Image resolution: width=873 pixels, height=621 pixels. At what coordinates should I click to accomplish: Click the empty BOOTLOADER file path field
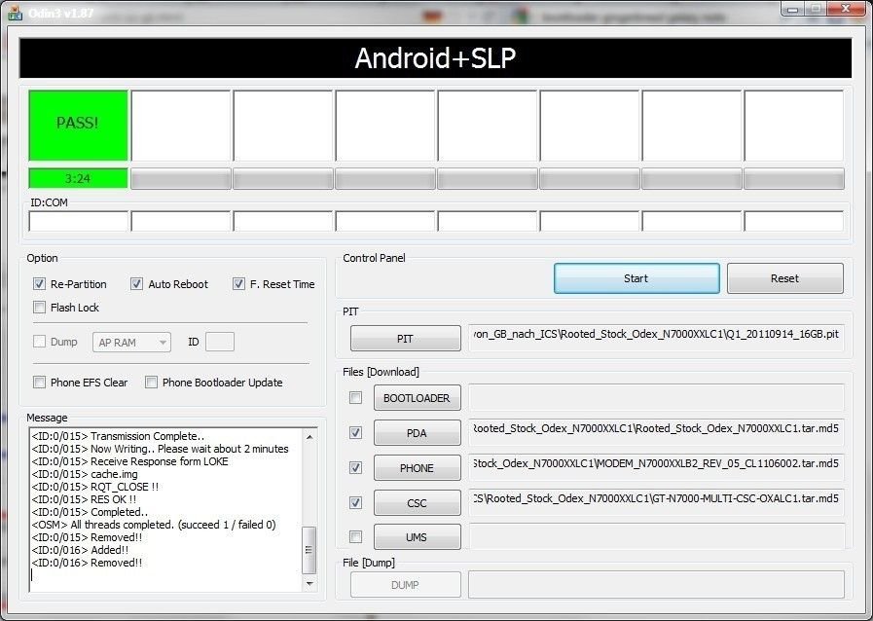(656, 398)
